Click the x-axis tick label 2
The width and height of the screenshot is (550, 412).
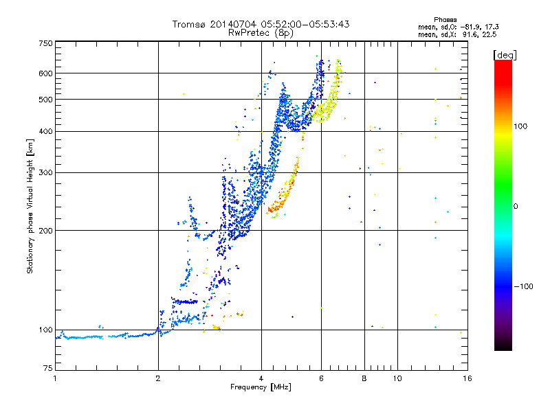click(x=158, y=378)
